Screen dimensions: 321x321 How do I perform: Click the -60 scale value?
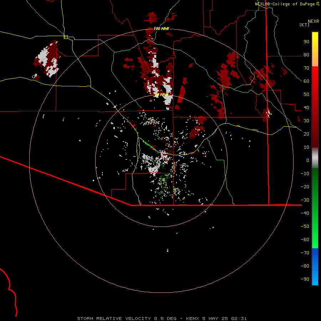(x=305, y=240)
